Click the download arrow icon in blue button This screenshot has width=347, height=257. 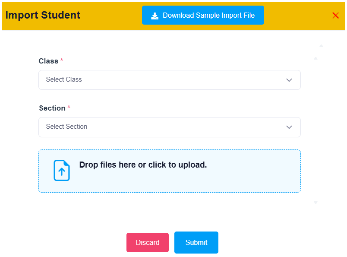coord(155,16)
